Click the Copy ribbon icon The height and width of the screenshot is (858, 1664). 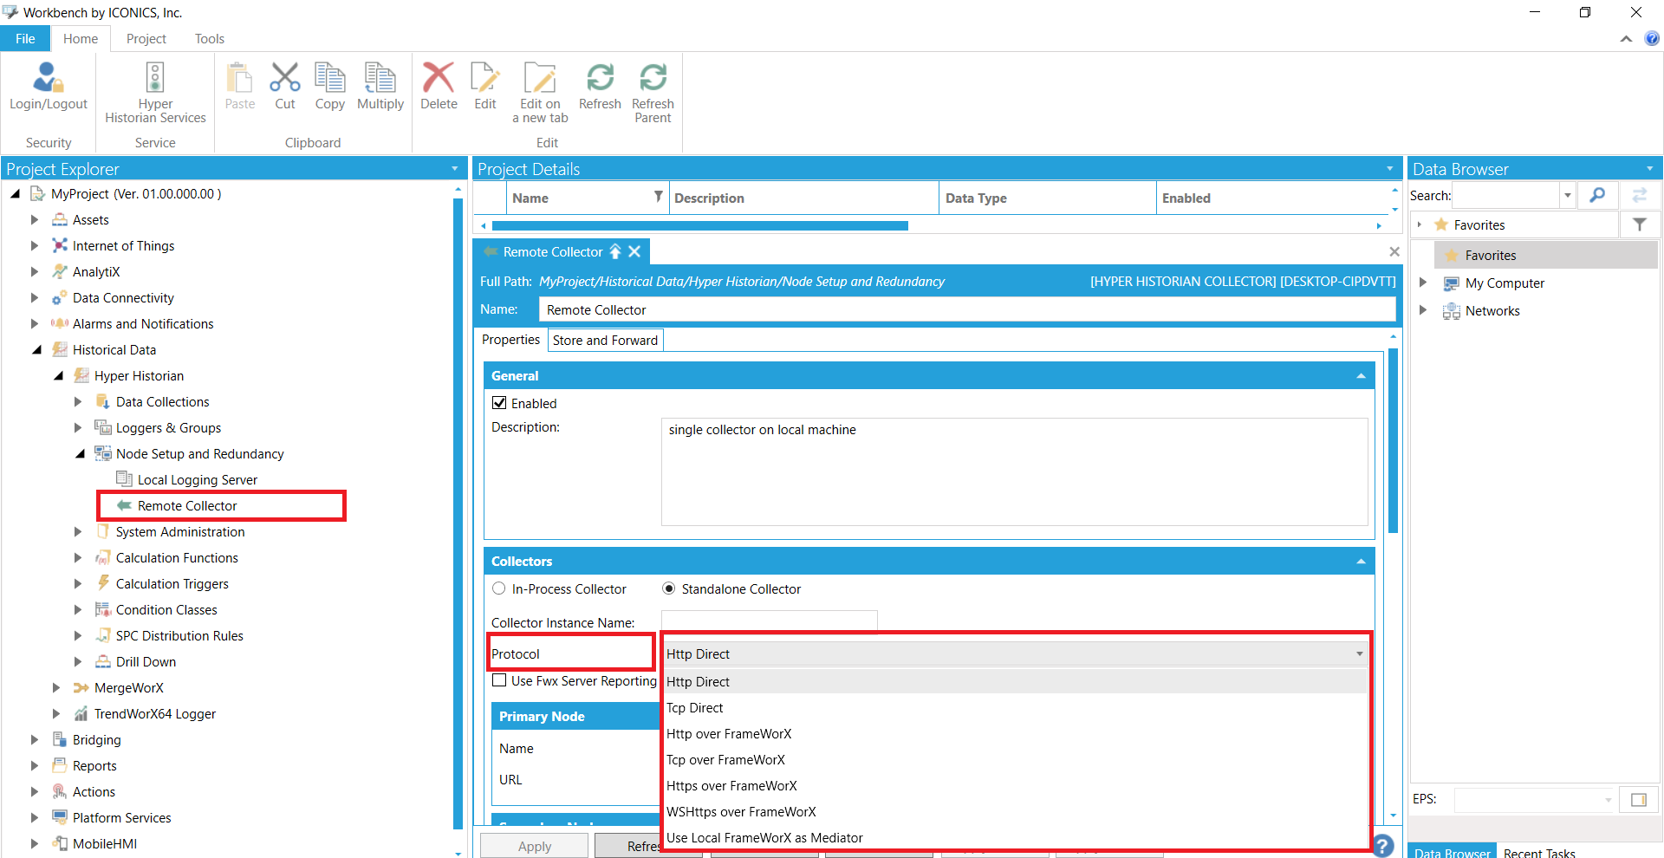(329, 78)
